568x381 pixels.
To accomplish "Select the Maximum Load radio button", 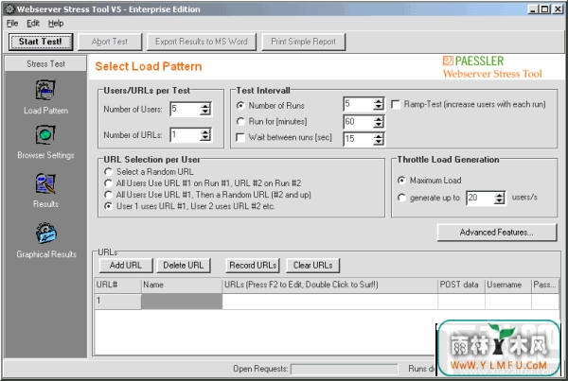I will coord(401,181).
